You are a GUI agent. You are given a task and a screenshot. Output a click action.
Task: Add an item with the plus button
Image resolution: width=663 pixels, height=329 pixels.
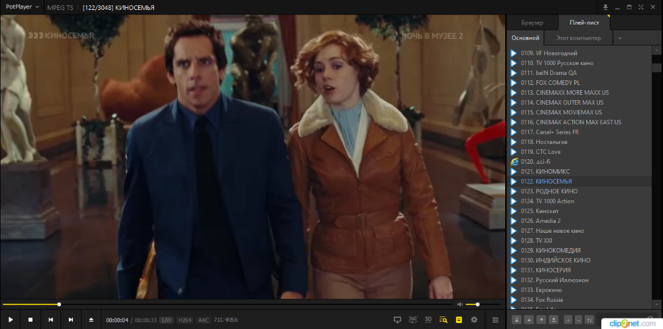(568, 320)
